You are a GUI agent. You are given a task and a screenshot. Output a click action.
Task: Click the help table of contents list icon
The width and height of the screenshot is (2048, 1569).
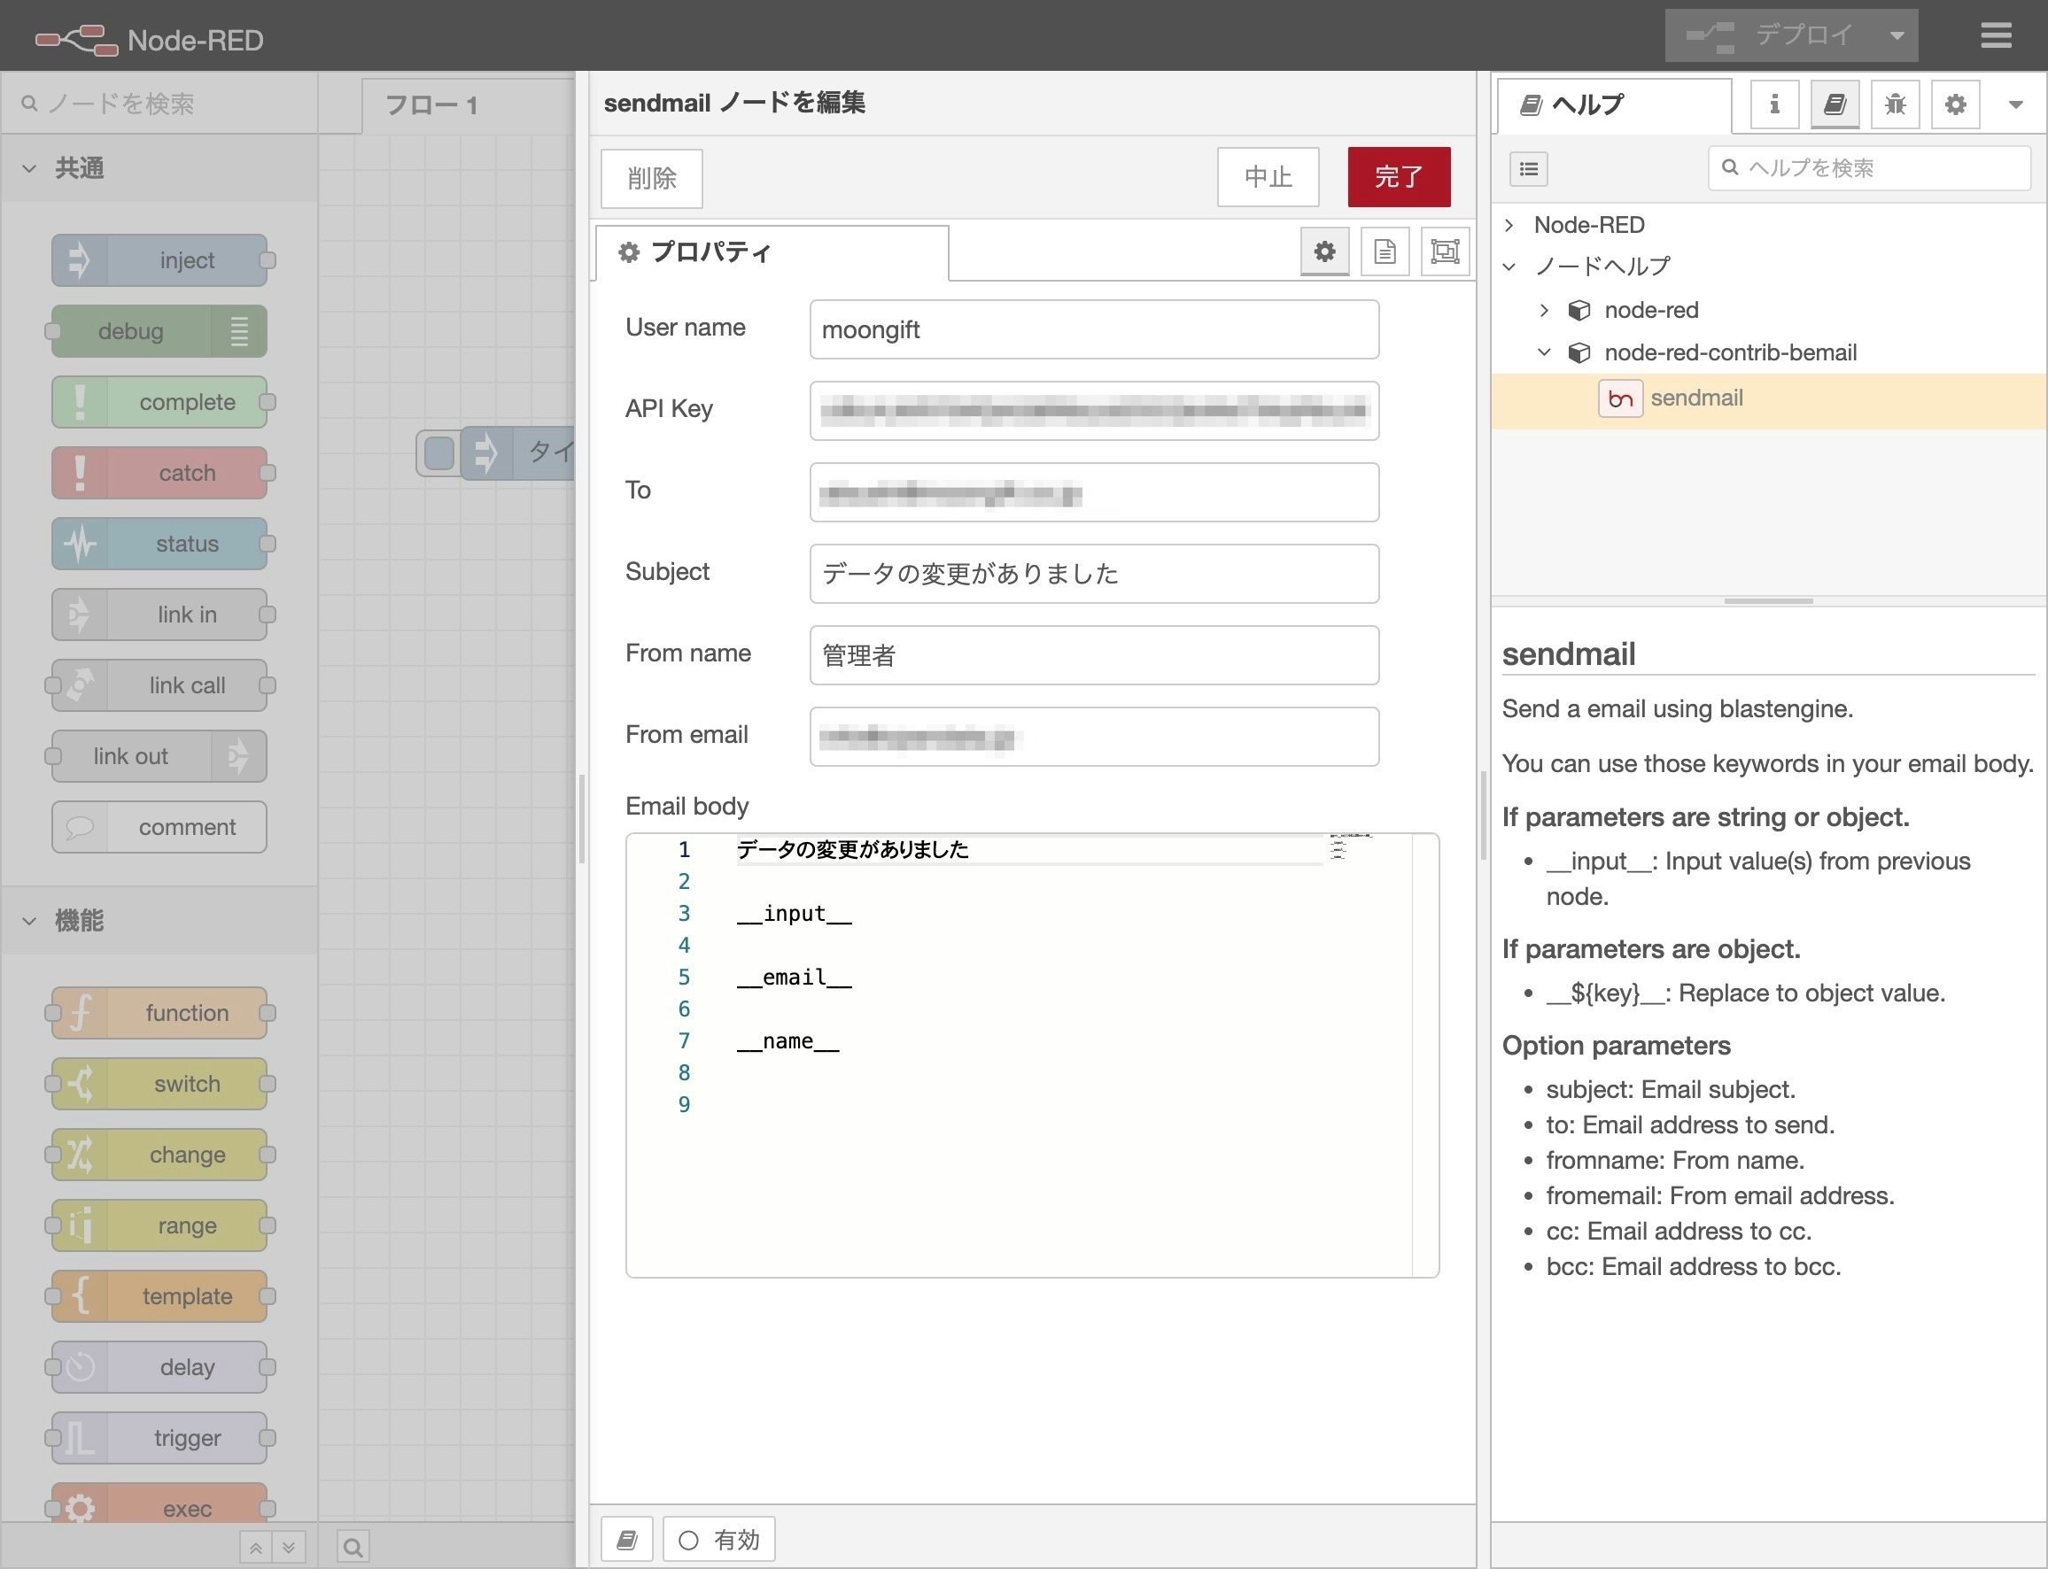1529,168
